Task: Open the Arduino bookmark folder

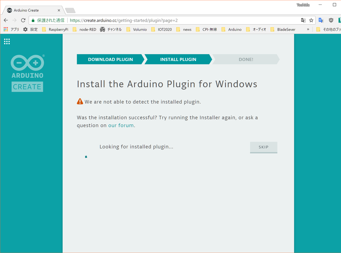Action: (232, 29)
